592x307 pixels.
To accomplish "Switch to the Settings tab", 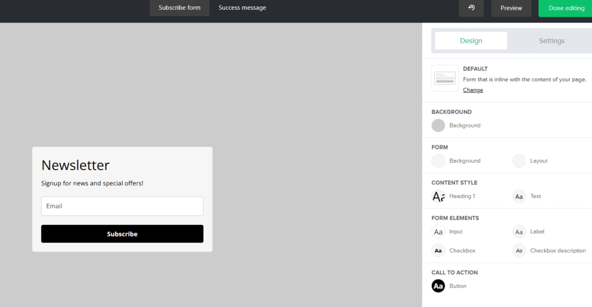I will click(x=552, y=41).
